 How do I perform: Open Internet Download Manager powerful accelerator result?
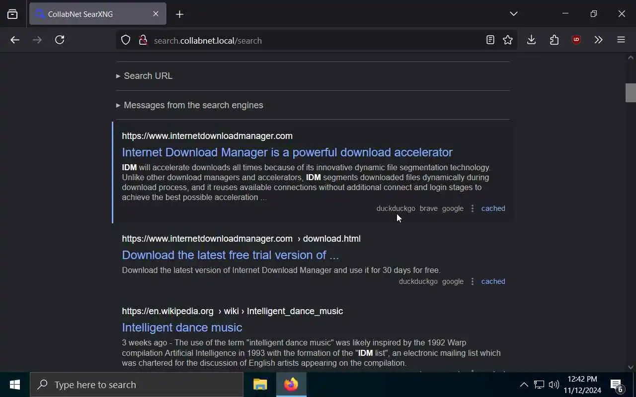[287, 152]
